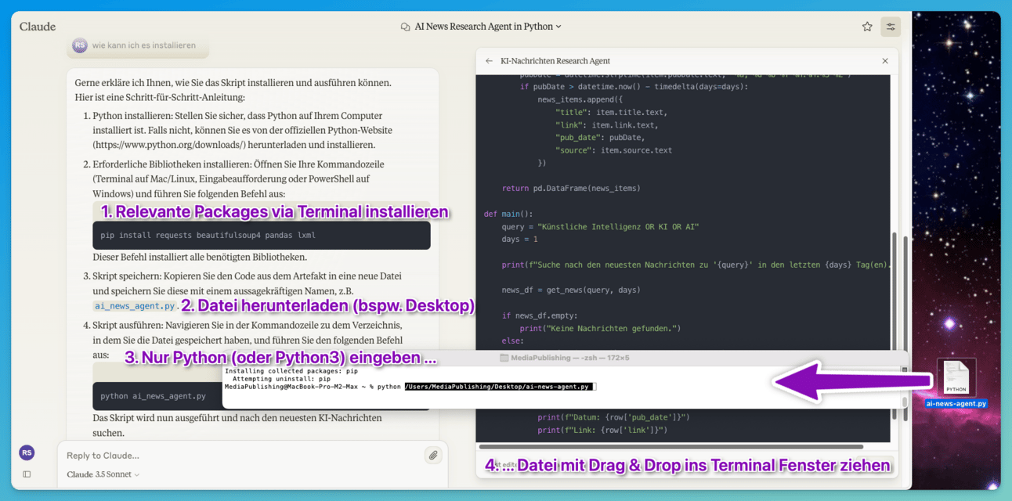The width and height of the screenshot is (1012, 501).
Task: Click 'Keine Nachrichten gefunden.' print line
Action: (x=600, y=328)
